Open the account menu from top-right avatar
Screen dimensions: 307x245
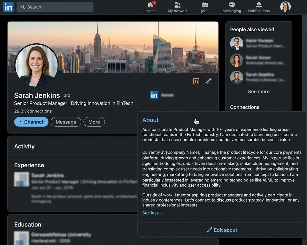pos(285,7)
